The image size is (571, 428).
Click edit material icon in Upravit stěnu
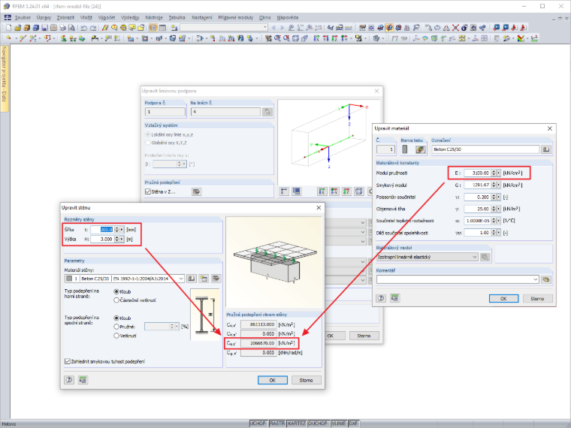tap(216, 279)
